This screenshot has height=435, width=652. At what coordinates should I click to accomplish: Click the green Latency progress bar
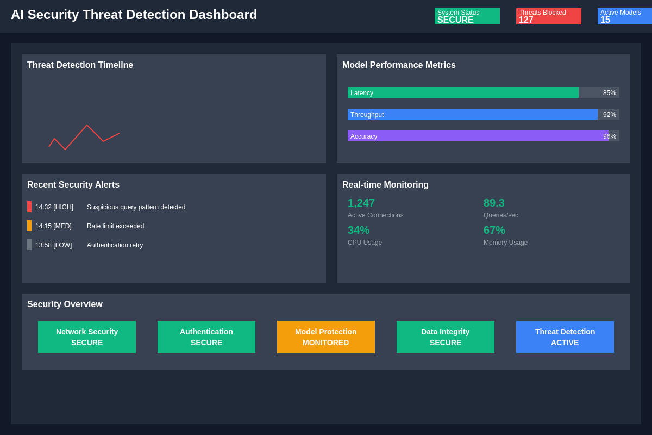pyautogui.click(x=463, y=92)
